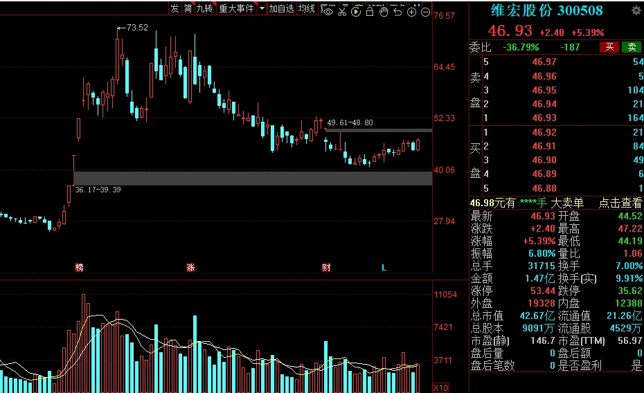Click the 发 button in chart toolbar
644x393 pixels.
pyautogui.click(x=175, y=9)
